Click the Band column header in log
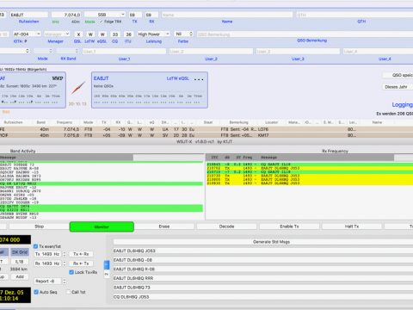Image resolution: width=413 pixels, height=310 pixels. tap(41, 122)
